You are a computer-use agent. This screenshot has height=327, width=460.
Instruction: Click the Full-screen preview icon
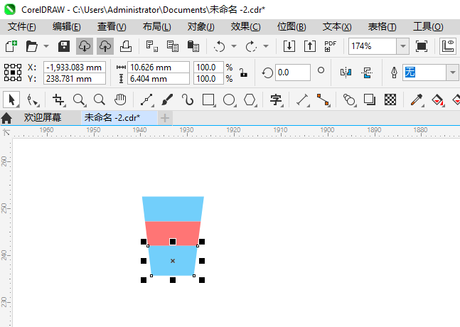(422, 46)
